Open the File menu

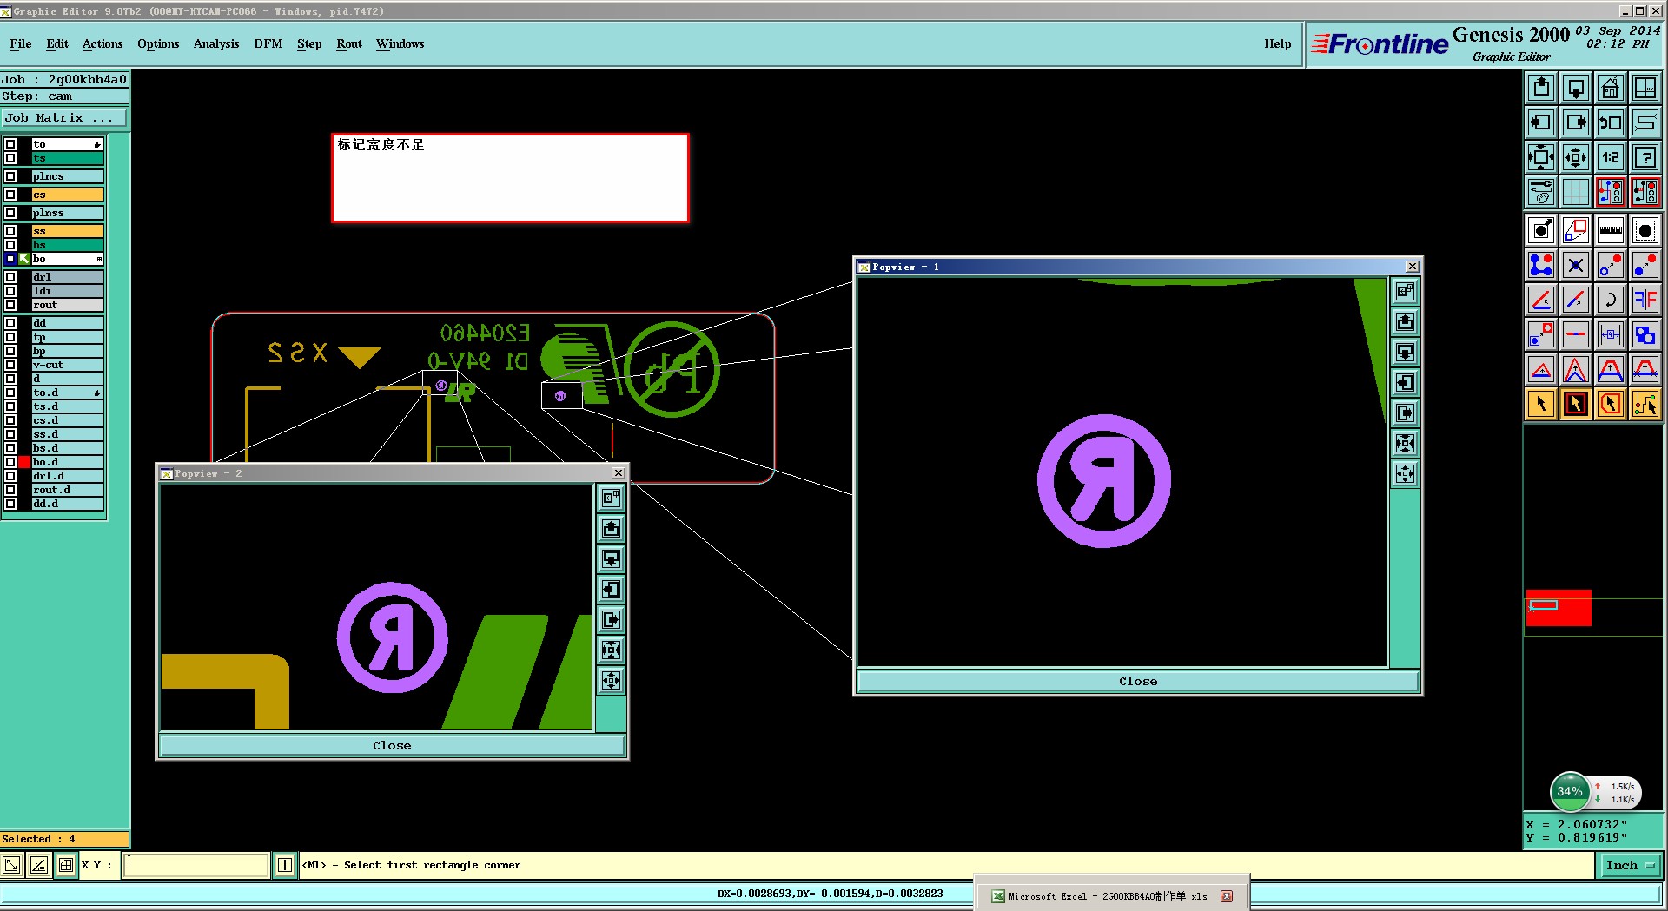click(x=21, y=43)
